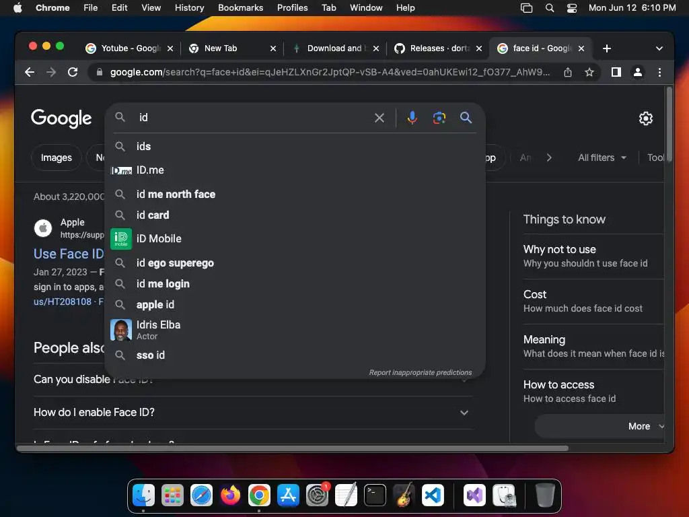Submit search with the blue magnifier icon
Viewport: 689px width, 517px height.
point(466,118)
